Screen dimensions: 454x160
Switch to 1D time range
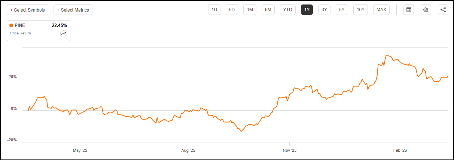click(x=214, y=10)
